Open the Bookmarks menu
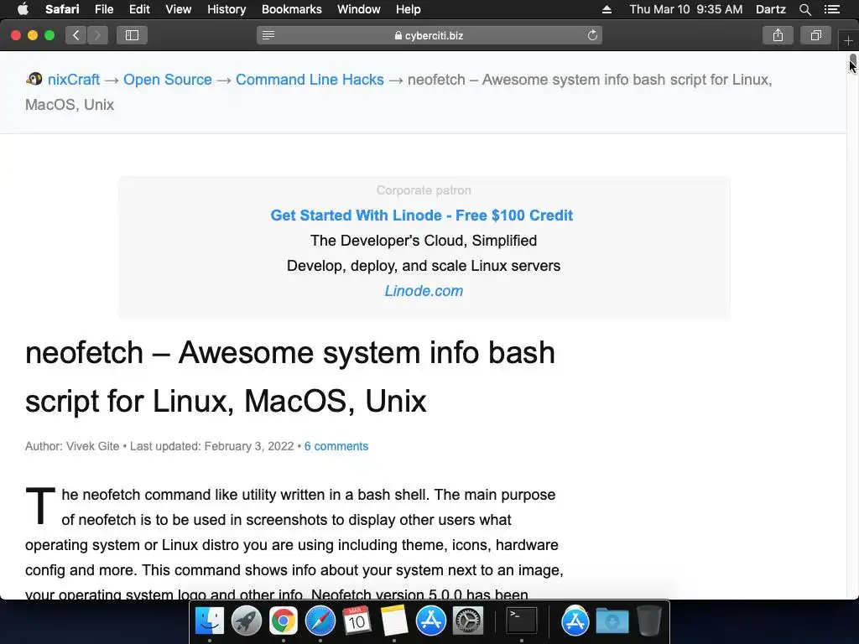Viewport: 859px width, 644px height. (291, 9)
